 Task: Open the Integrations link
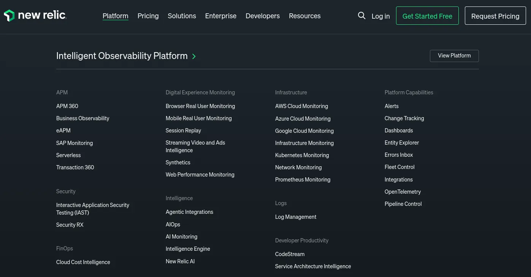pos(399,180)
